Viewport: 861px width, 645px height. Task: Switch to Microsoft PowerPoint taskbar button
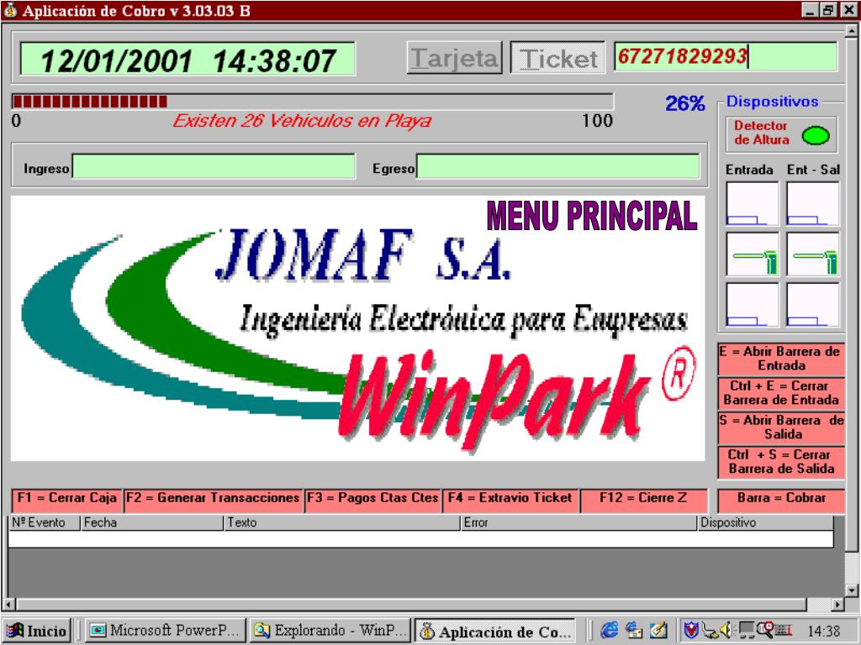164,631
